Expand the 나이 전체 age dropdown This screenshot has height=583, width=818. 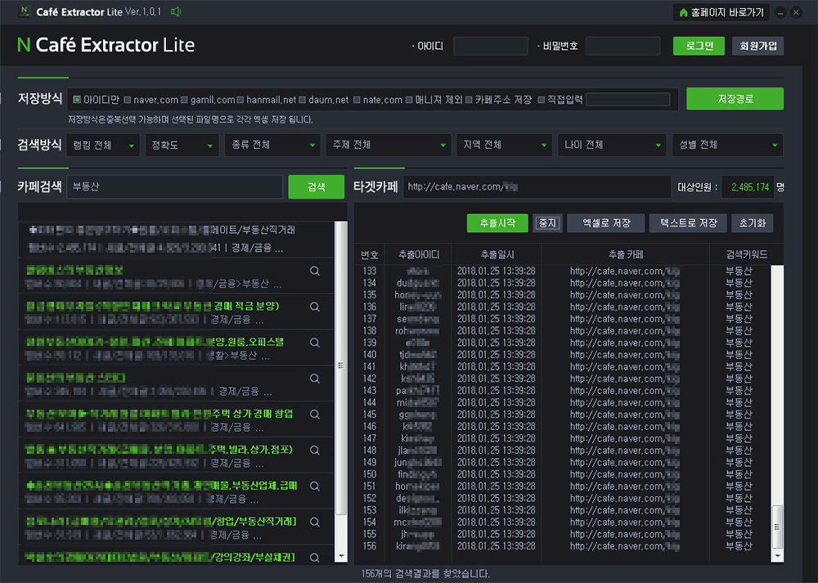(x=612, y=145)
